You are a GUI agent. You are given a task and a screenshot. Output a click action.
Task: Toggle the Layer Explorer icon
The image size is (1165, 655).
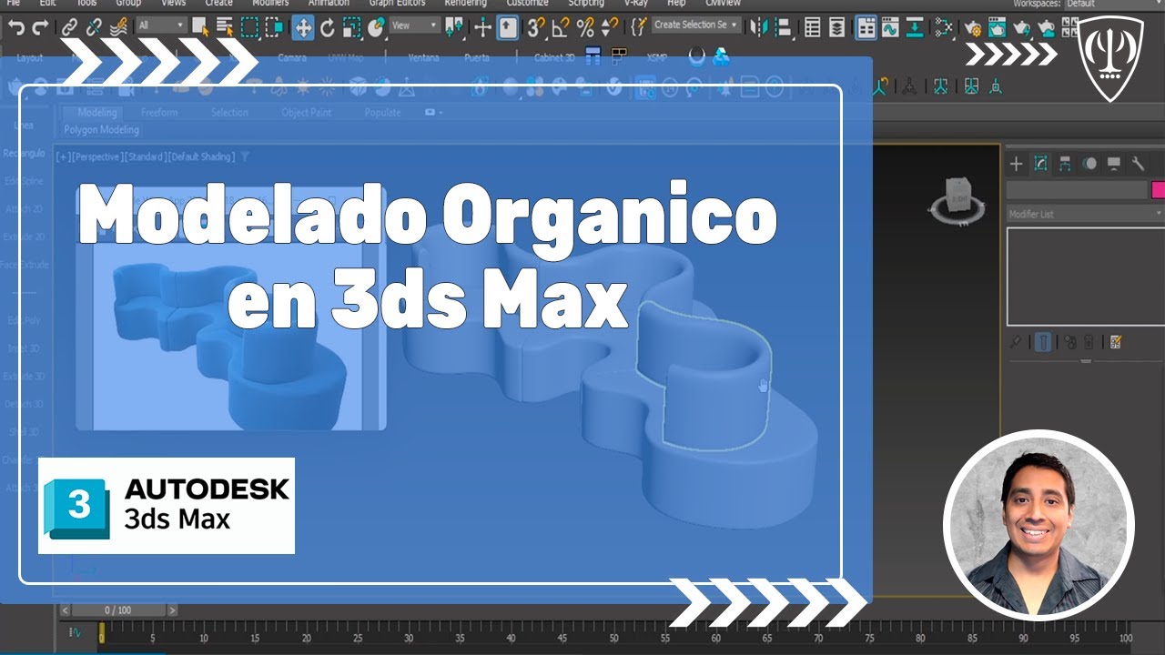837,27
